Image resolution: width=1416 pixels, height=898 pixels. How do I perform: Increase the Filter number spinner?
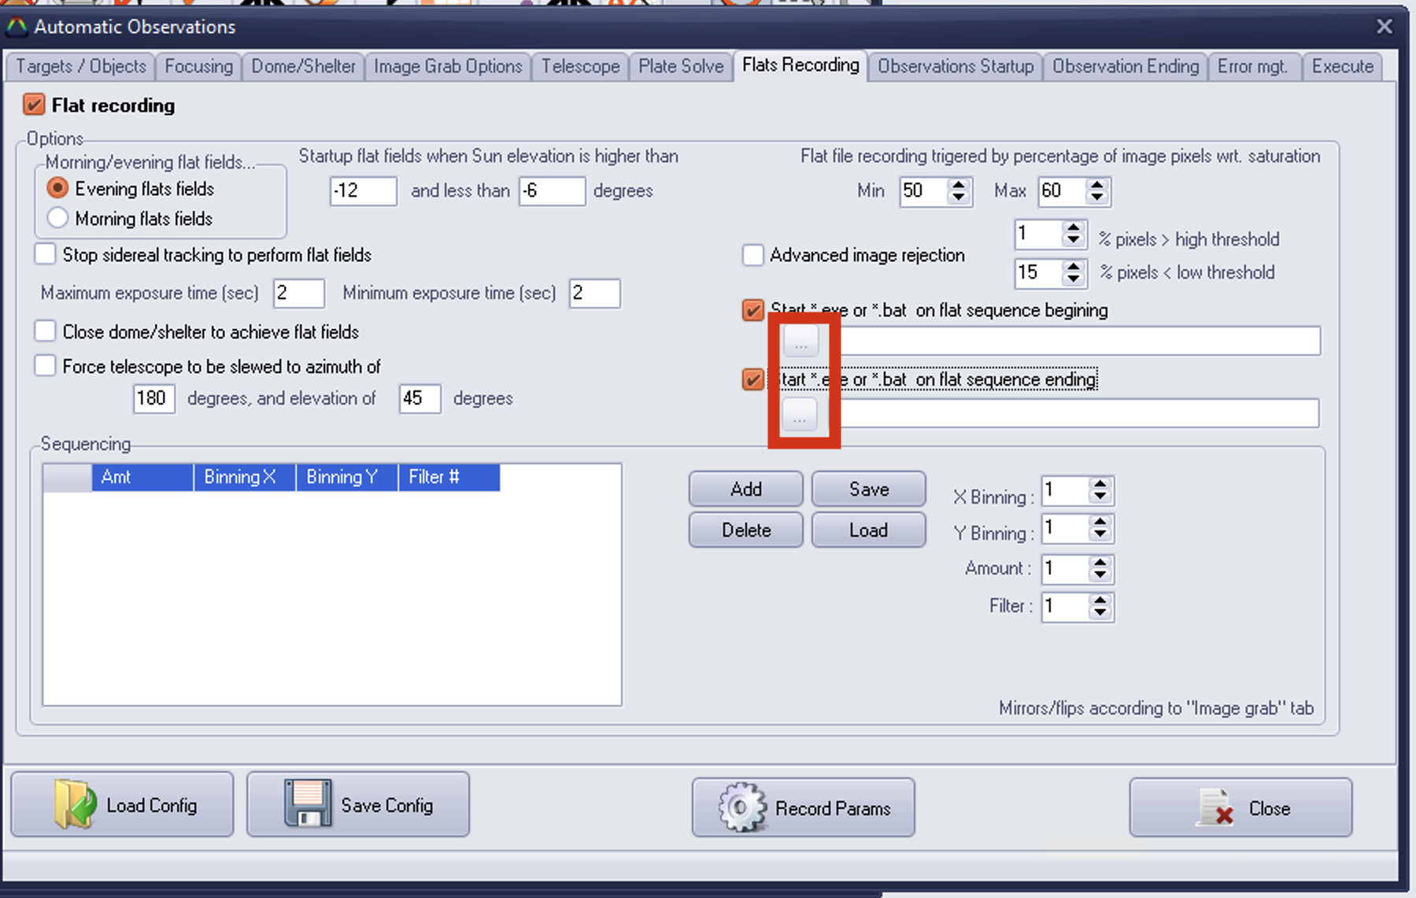click(1100, 601)
